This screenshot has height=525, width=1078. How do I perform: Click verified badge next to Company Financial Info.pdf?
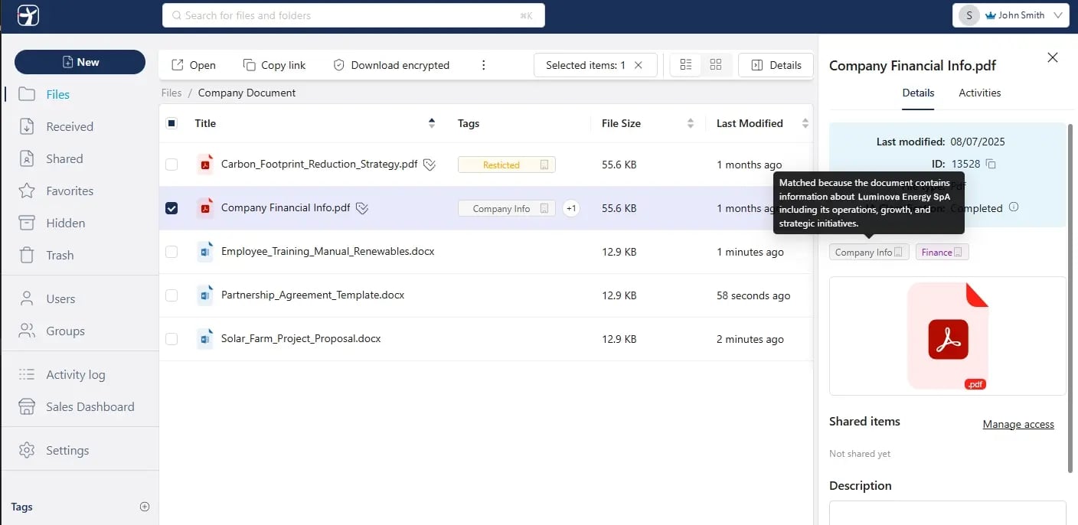[362, 208]
